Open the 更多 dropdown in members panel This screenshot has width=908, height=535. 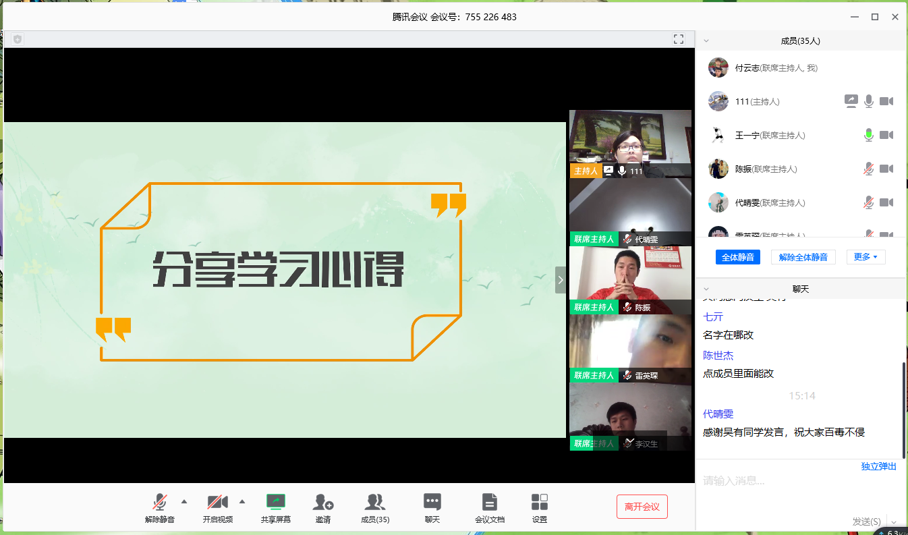(866, 257)
